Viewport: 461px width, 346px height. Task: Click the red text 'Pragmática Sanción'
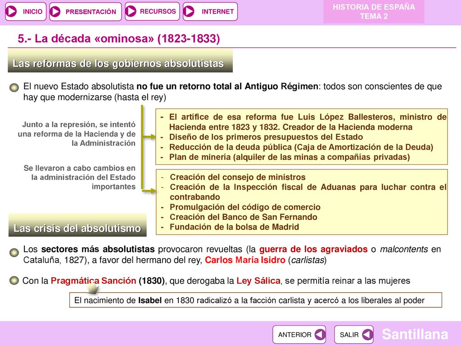click(94, 281)
